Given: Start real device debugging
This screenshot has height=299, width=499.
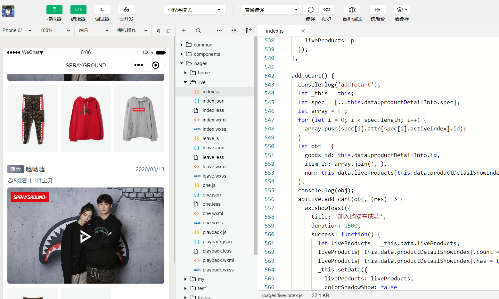Looking at the screenshot, I should coord(352,10).
